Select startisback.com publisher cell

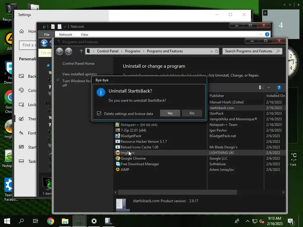coord(222,108)
